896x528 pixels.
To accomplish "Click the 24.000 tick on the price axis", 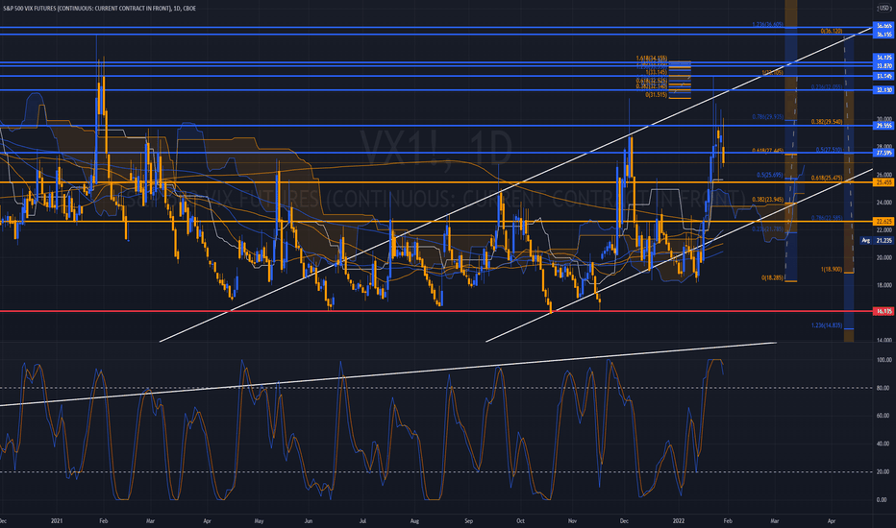I will (884, 203).
